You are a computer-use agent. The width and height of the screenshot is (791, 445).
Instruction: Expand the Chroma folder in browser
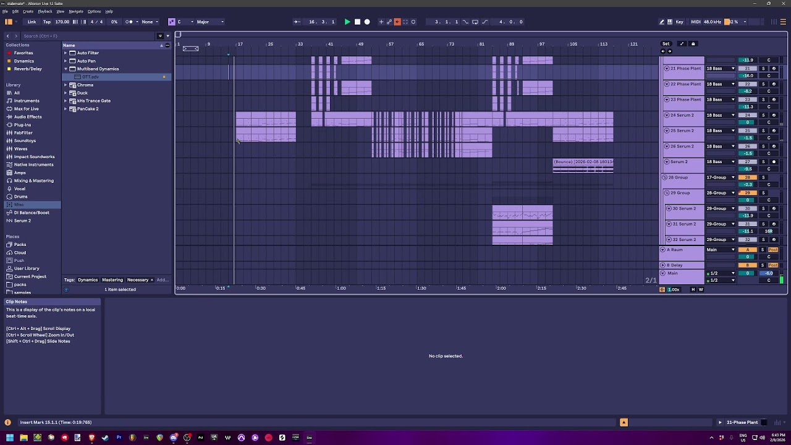click(x=66, y=85)
